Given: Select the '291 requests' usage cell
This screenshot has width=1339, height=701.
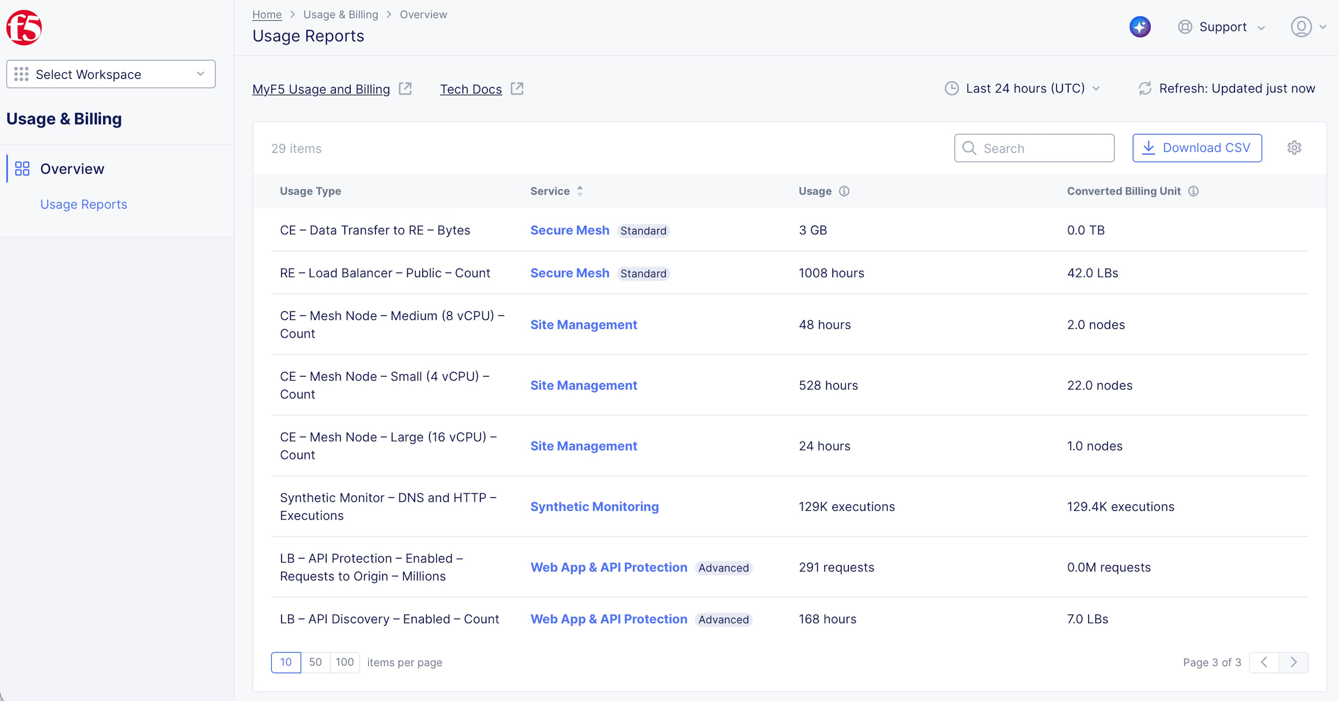Looking at the screenshot, I should coord(837,567).
